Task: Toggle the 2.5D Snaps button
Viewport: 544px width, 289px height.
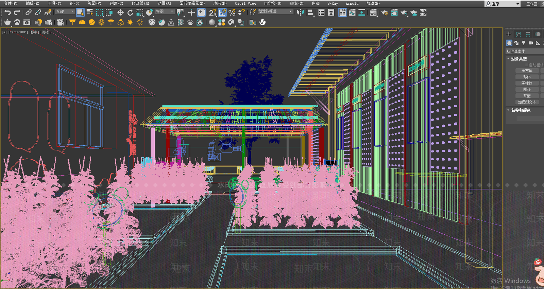Action: pyautogui.click(x=213, y=13)
